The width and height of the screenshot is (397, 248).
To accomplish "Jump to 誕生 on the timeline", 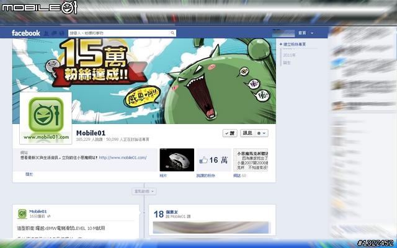I will coord(287,63).
